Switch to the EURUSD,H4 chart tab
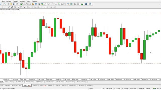The width and height of the screenshot is (161, 90). coord(20,82)
